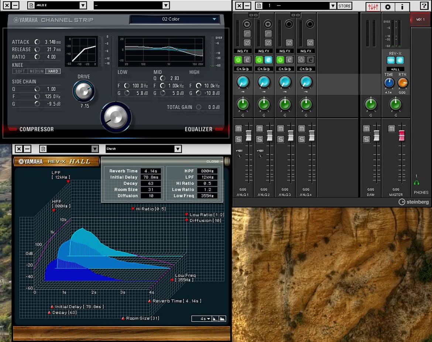Click the scene file icon in mixer toolbar
432x342 pixels.
(x=259, y=6)
